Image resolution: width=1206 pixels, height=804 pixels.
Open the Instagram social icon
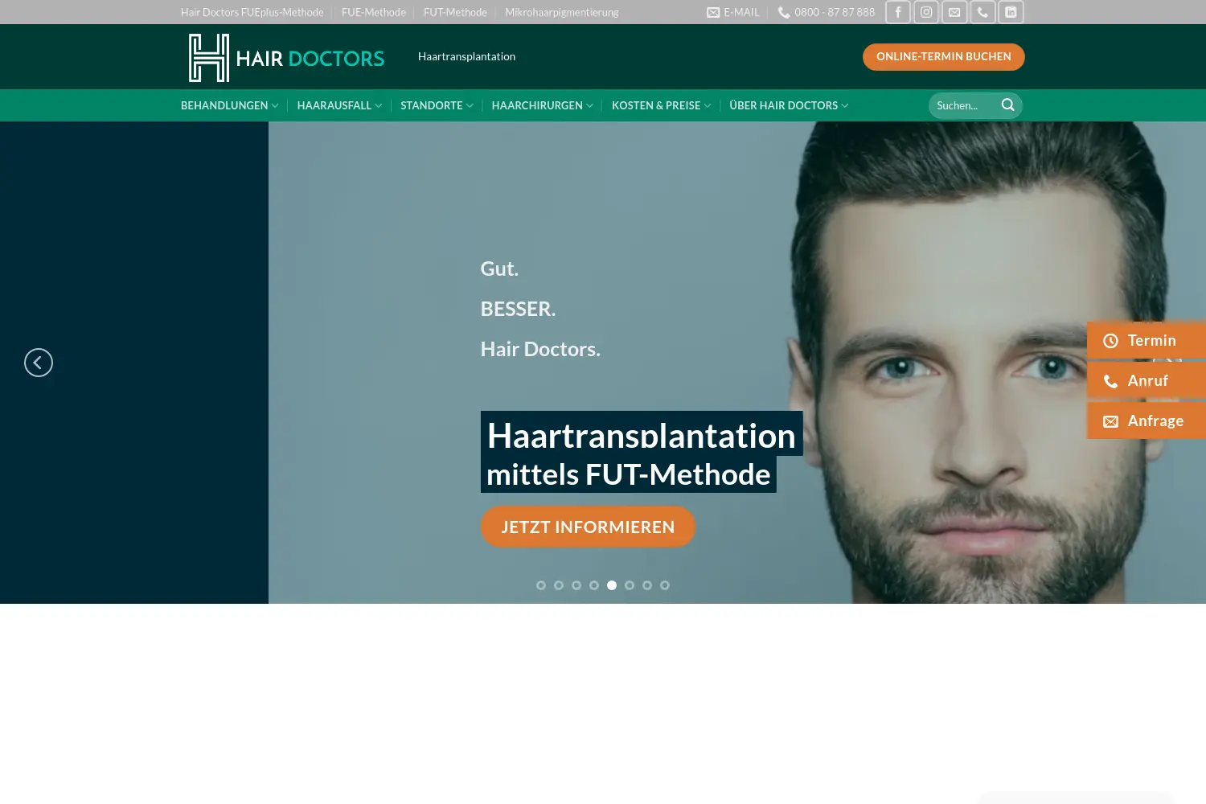pos(926,12)
